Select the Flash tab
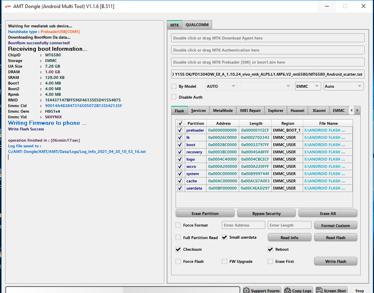This screenshot has height=293, width=374. click(x=180, y=111)
